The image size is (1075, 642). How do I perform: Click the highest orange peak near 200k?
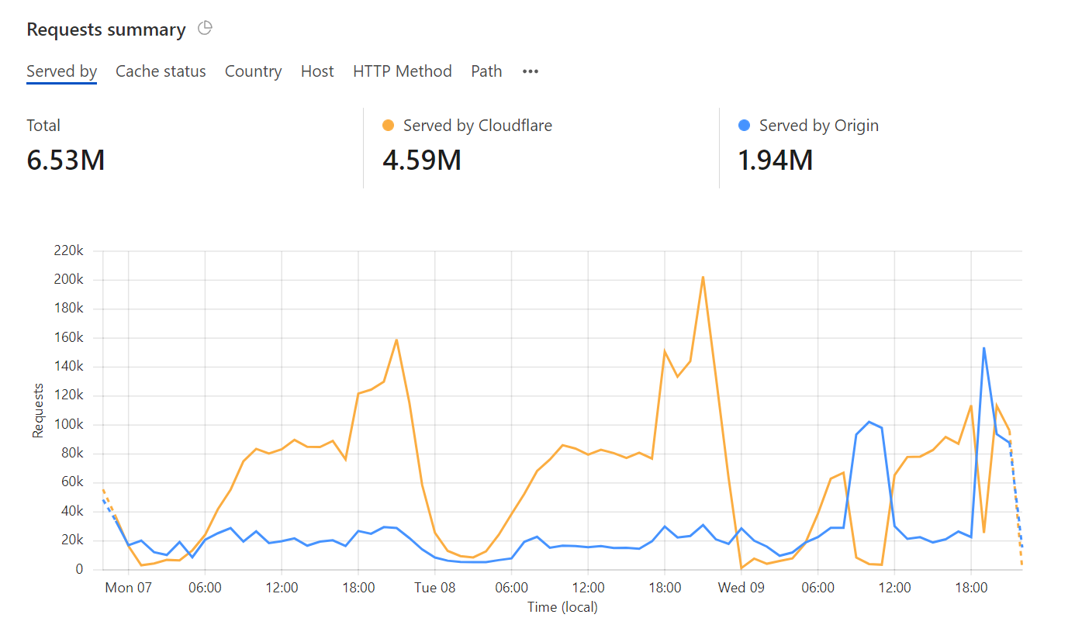[x=703, y=277]
